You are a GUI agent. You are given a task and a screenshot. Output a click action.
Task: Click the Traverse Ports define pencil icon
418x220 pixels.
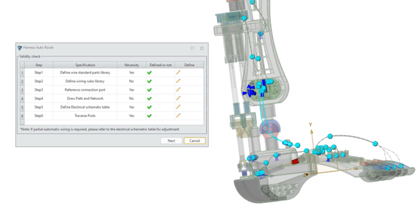click(178, 115)
